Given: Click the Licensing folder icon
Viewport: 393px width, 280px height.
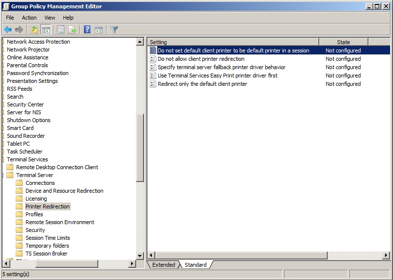Looking at the screenshot, I should coord(19,199).
